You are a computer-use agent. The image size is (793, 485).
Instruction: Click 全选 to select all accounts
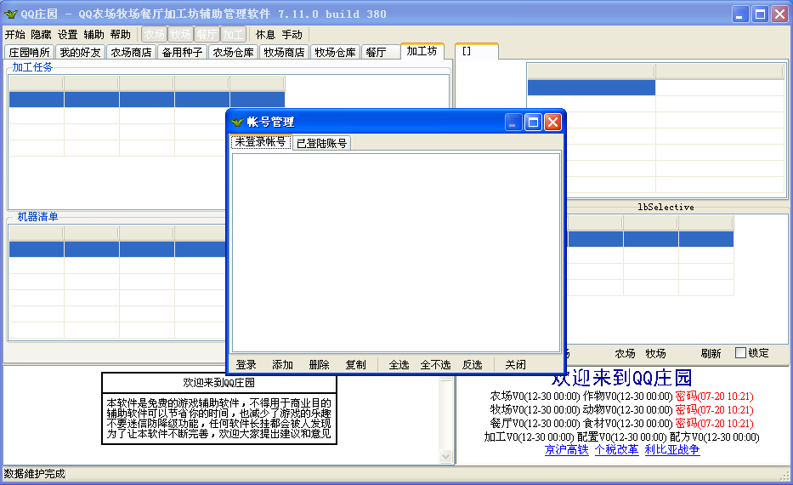coord(399,364)
